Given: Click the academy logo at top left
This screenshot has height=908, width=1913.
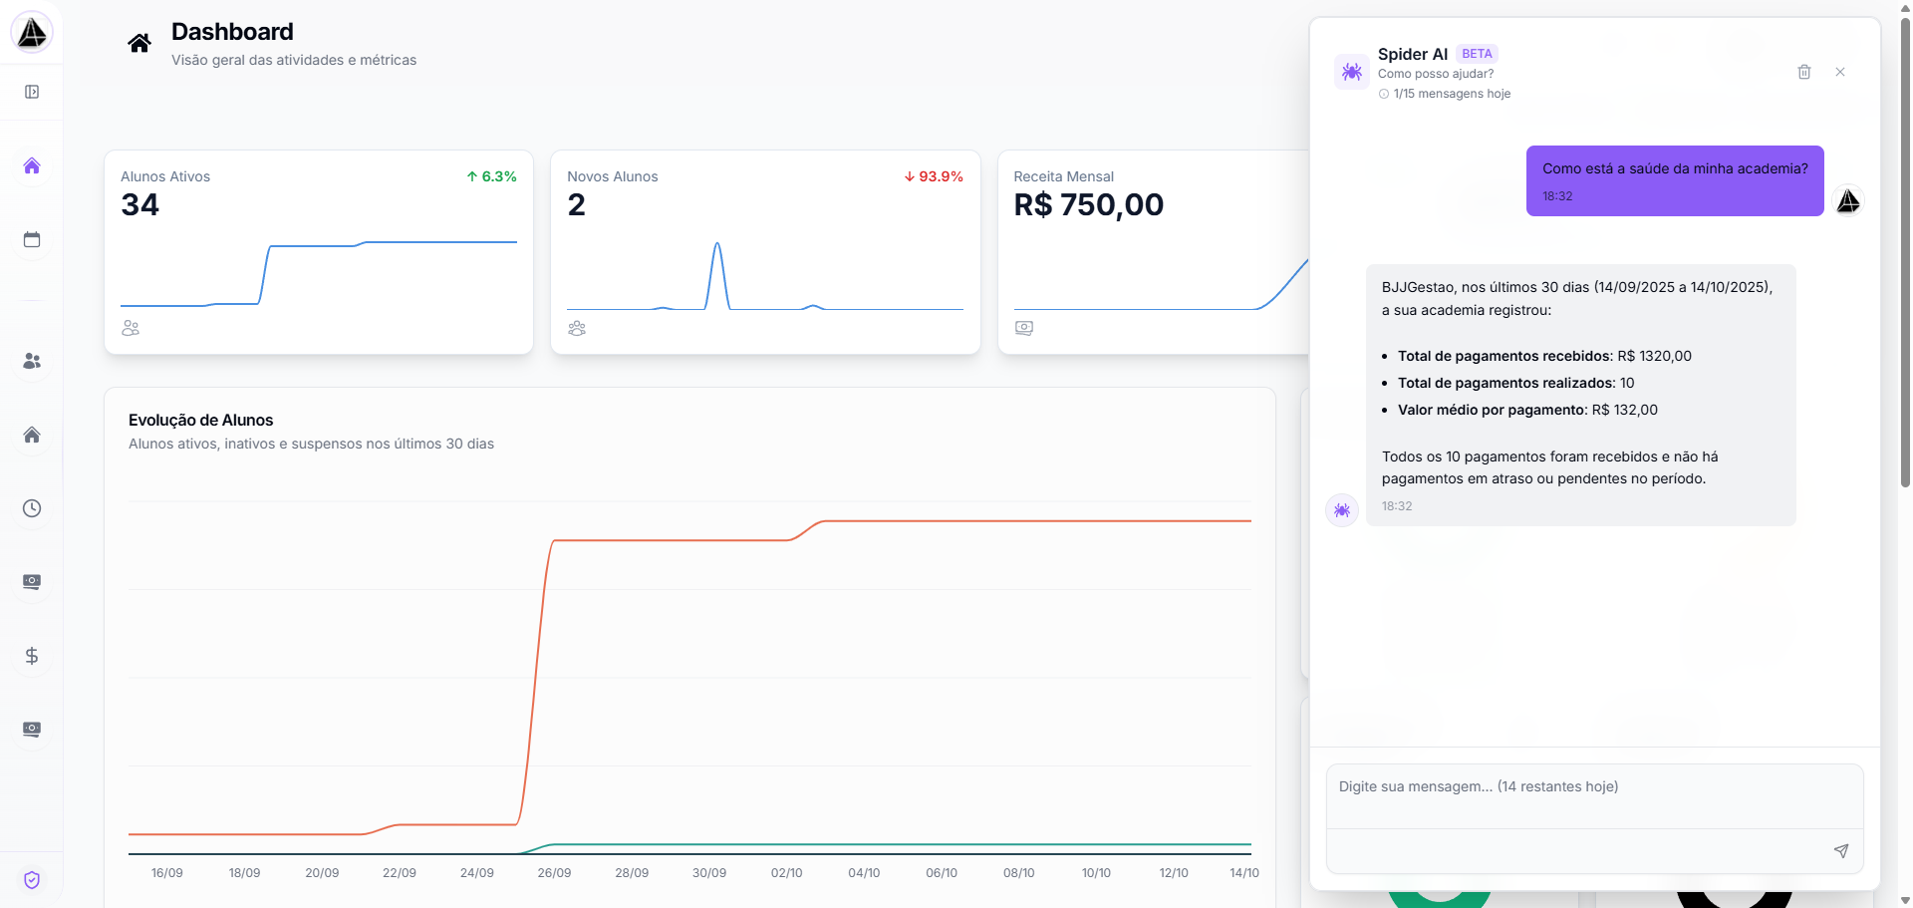Looking at the screenshot, I should 32,33.
